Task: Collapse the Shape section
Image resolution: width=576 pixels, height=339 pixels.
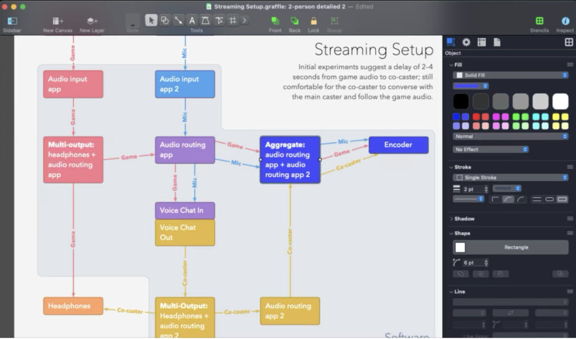Action: (452, 234)
